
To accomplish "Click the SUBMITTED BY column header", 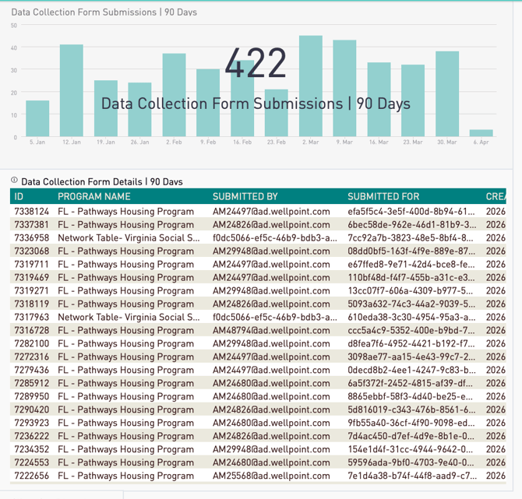I will point(245,197).
